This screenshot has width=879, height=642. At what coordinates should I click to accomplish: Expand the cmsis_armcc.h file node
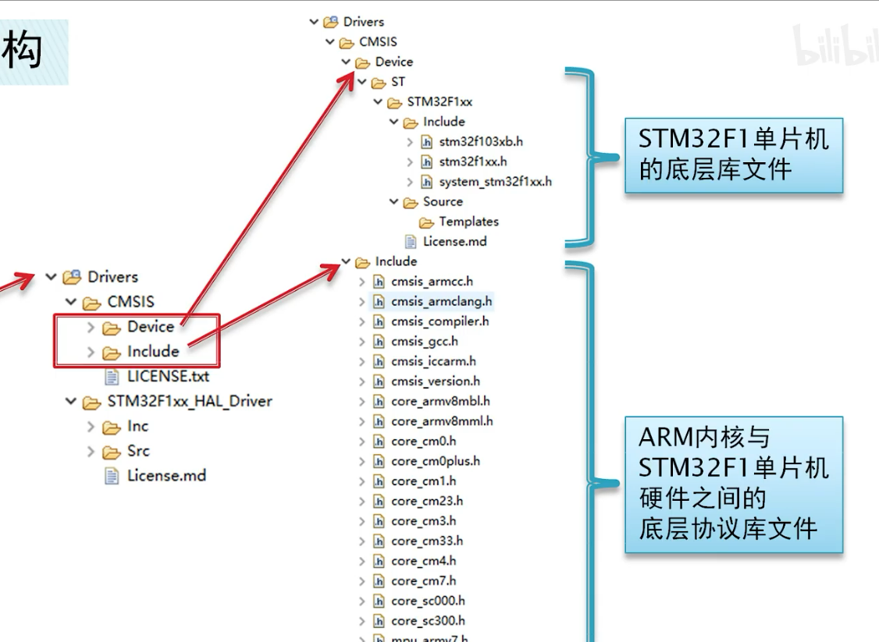(362, 282)
